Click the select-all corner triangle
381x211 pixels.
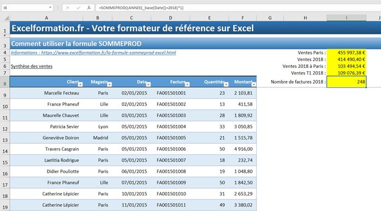(7, 18)
